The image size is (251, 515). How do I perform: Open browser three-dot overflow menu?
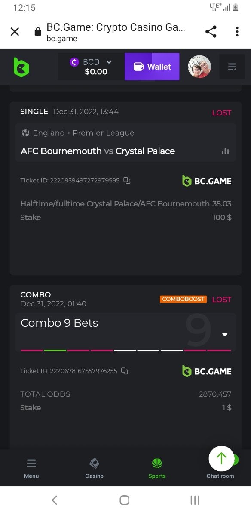[237, 32]
